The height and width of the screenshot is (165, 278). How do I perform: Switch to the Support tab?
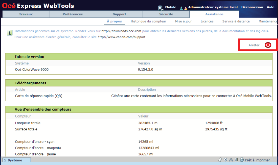[119, 14]
